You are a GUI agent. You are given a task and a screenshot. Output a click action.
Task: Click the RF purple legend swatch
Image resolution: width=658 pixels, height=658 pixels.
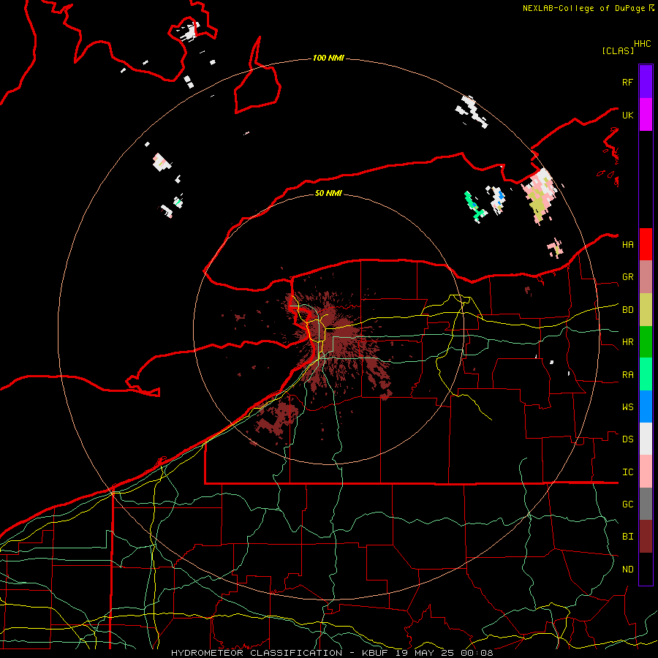[646, 82]
